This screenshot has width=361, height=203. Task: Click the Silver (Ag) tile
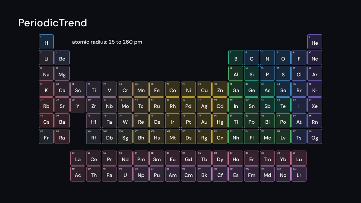tap(204, 105)
